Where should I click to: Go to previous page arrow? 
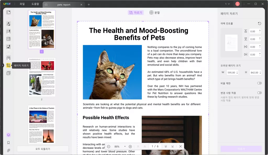pyautogui.click(x=145, y=146)
